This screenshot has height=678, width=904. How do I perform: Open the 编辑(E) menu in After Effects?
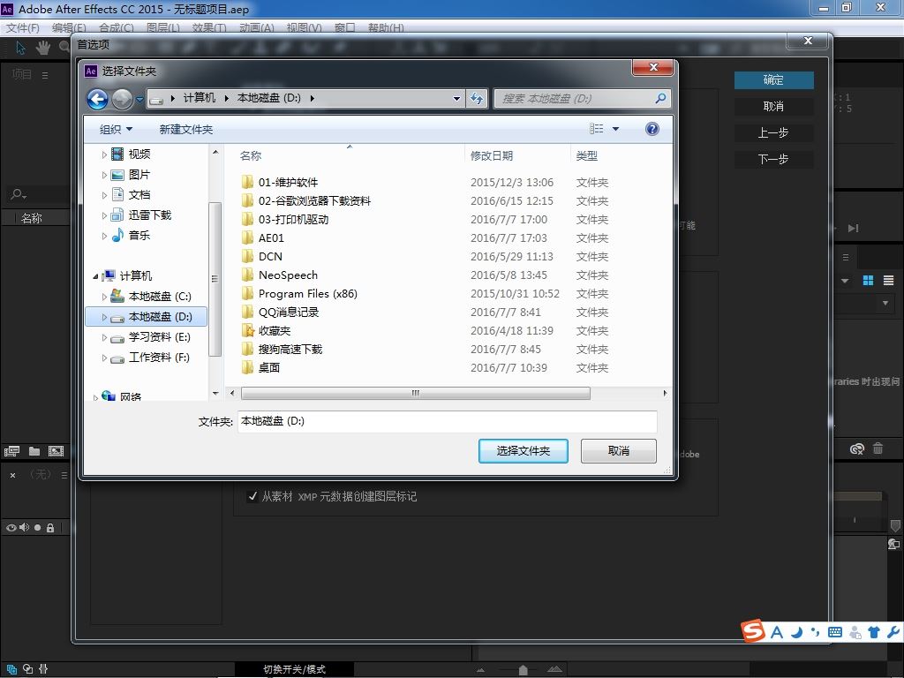pos(69,27)
